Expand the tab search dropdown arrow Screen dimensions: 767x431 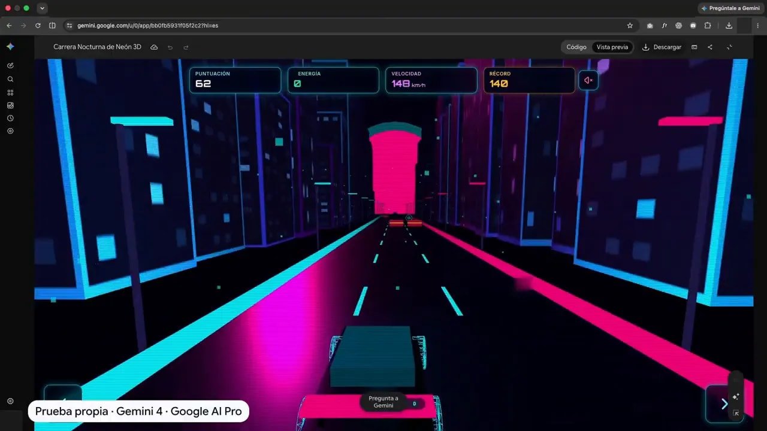pyautogui.click(x=42, y=8)
